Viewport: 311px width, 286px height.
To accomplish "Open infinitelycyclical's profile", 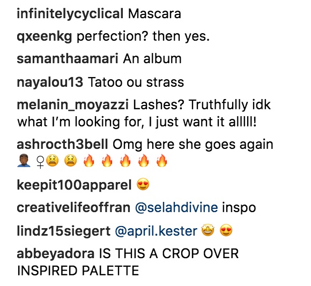I will coord(70,14).
